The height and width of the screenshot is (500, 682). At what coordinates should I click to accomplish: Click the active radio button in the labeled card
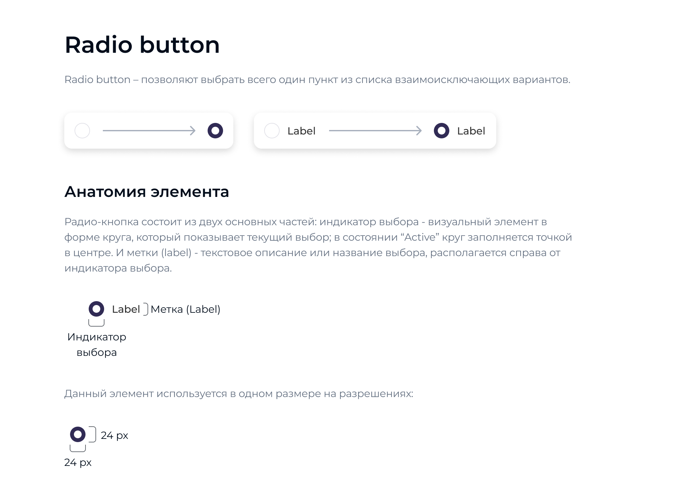pyautogui.click(x=442, y=131)
